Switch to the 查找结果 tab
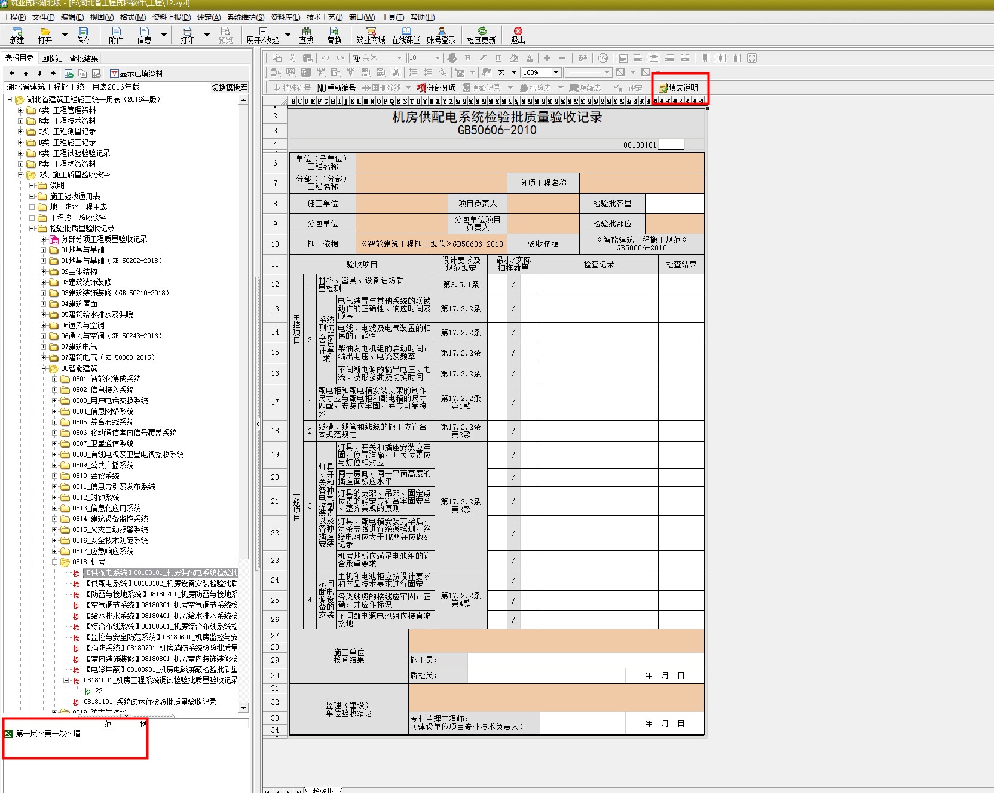The height and width of the screenshot is (793, 994). 84,59
